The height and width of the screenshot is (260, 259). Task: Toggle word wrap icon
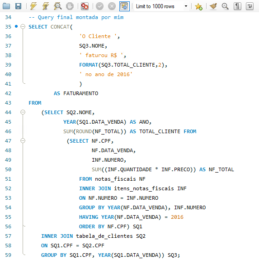click(250, 6)
